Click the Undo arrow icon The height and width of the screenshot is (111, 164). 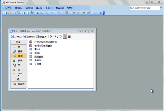click(52, 13)
